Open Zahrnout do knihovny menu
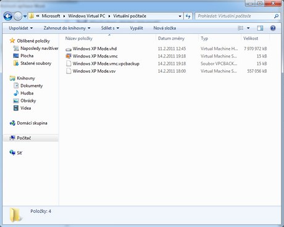The image size is (284, 227). tap(67, 28)
